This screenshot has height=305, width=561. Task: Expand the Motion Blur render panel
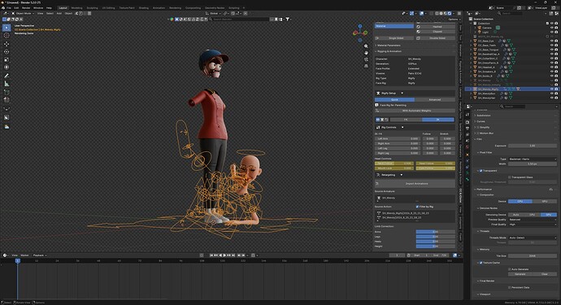tap(485, 133)
